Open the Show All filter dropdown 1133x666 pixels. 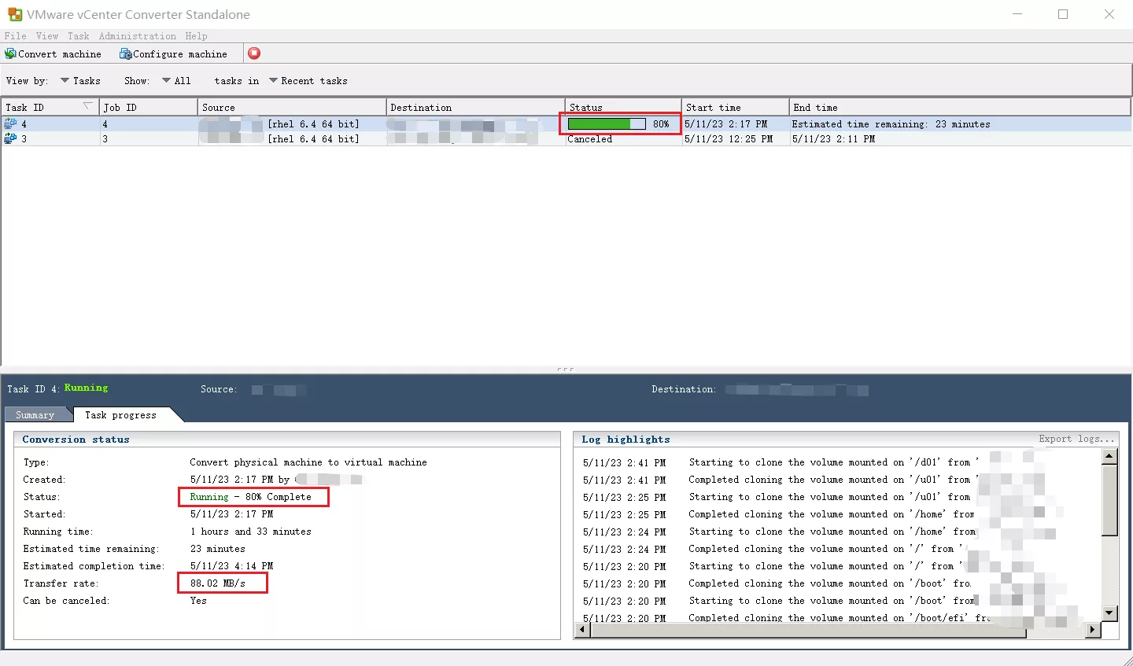coord(176,81)
